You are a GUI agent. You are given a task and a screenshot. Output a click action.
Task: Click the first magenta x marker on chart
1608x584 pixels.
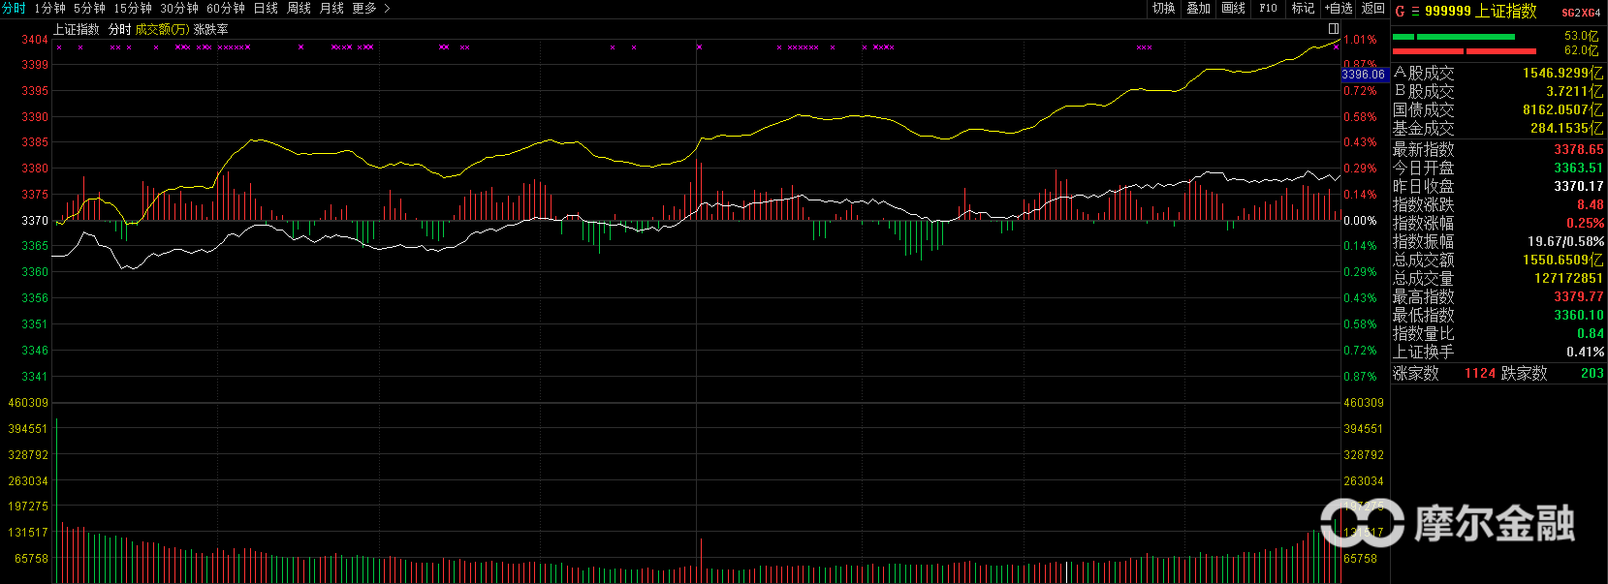coord(59,47)
